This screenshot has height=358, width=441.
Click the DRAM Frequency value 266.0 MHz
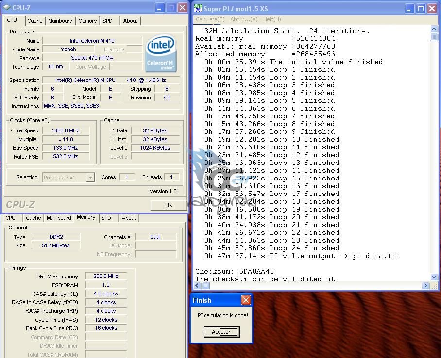tap(106, 276)
